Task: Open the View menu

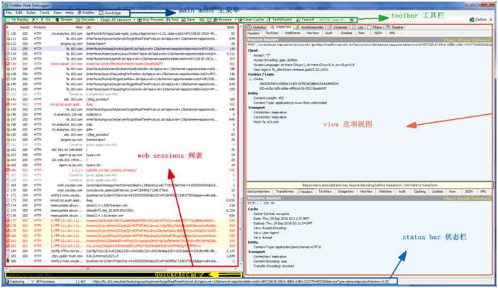Action: click(x=57, y=13)
